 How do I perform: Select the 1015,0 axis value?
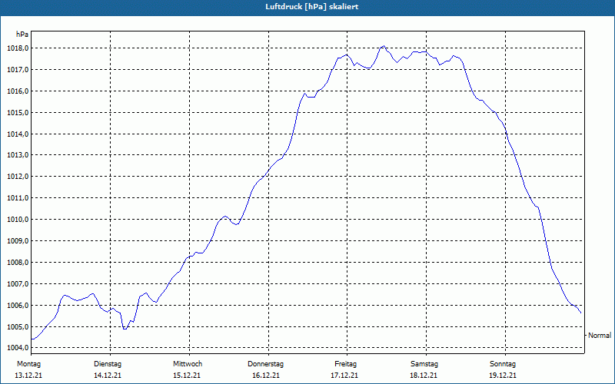tap(18, 113)
